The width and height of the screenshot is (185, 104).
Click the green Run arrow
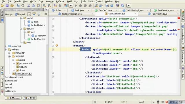pyautogui.click(x=76, y=5)
